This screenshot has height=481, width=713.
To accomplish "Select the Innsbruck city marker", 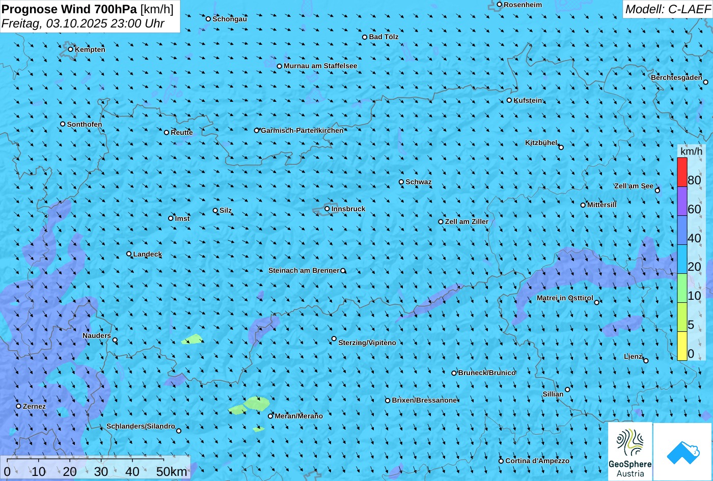I will [x=327, y=209].
